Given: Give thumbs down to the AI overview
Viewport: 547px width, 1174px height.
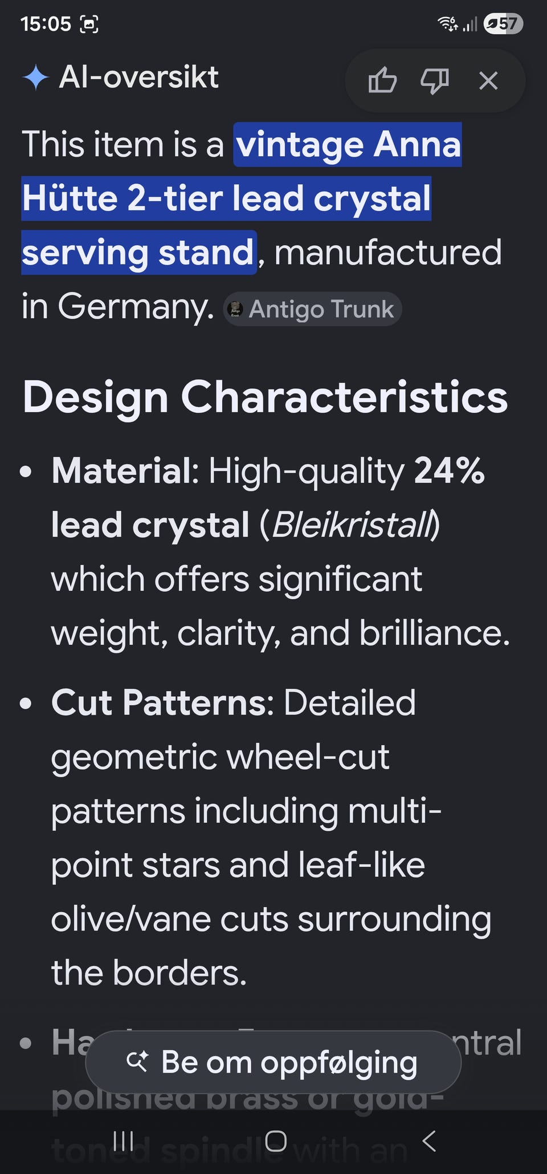Looking at the screenshot, I should [435, 81].
